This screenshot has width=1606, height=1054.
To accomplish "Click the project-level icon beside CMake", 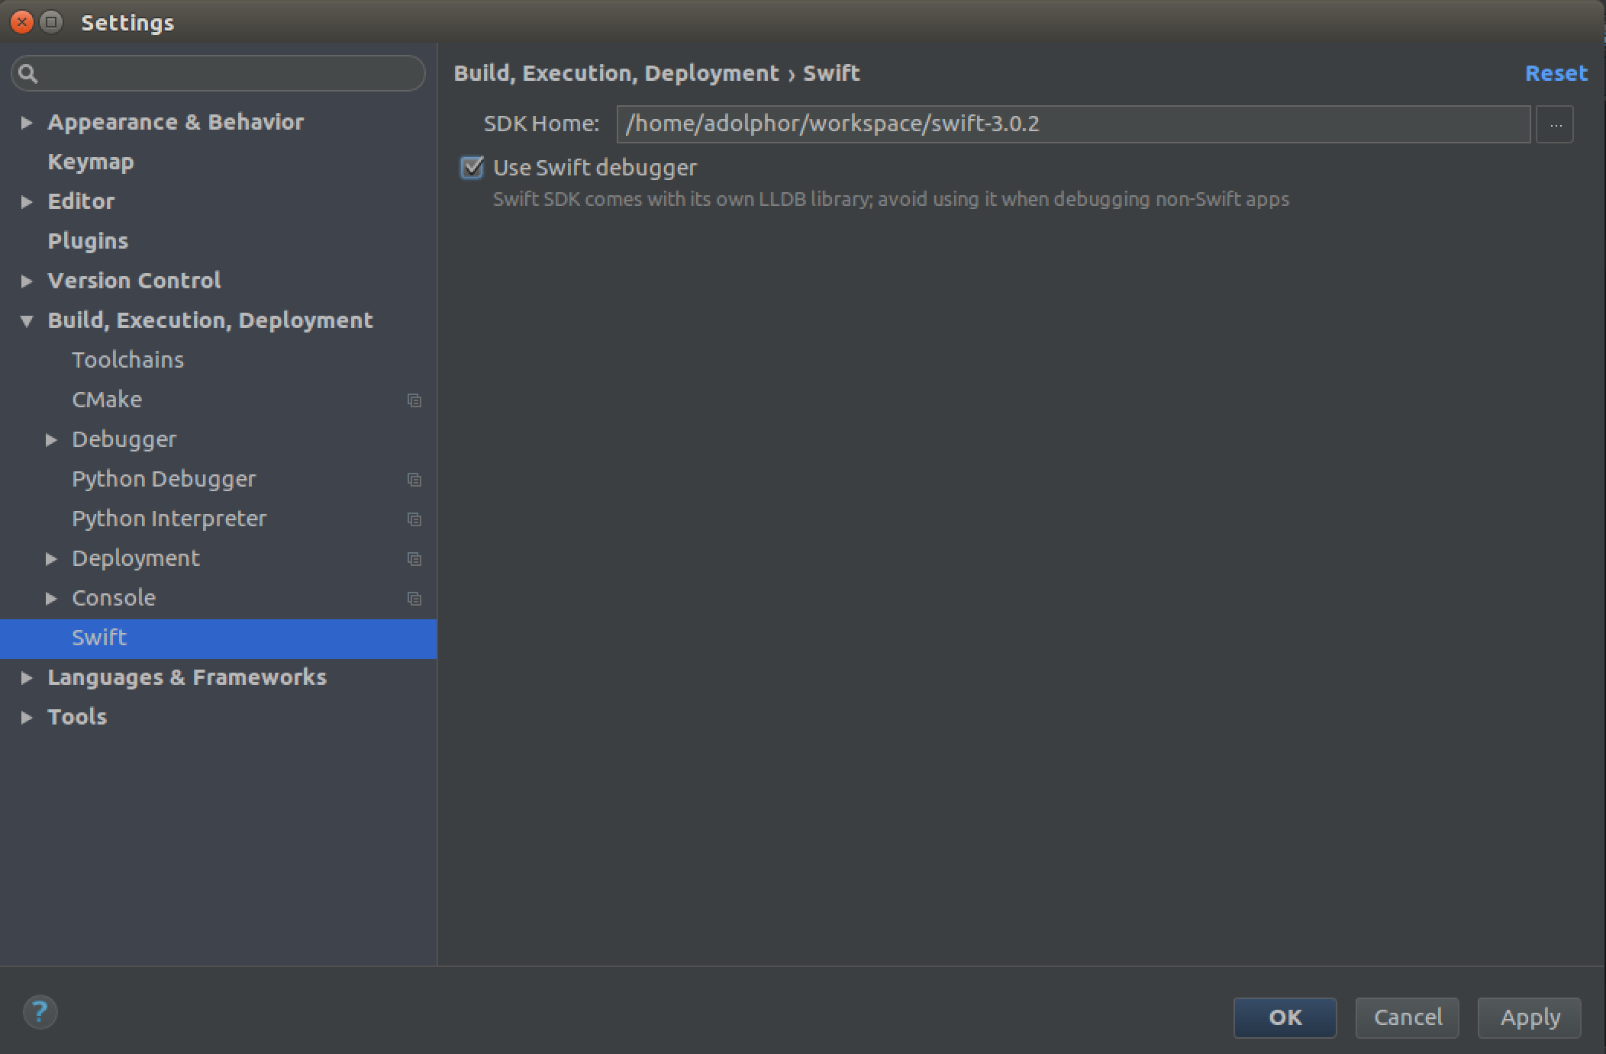I will (414, 400).
